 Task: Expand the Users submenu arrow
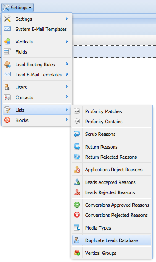pos(67,87)
